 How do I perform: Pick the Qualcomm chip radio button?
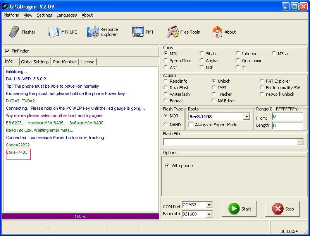pyautogui.click(x=238, y=61)
